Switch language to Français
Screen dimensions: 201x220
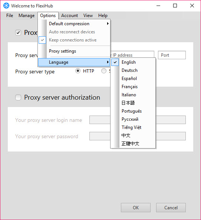click(133, 87)
